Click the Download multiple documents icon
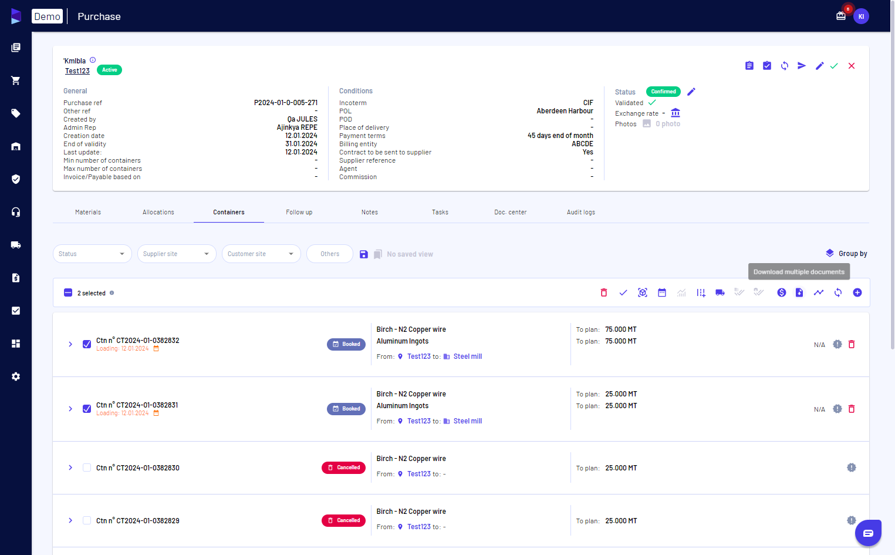 [799, 292]
